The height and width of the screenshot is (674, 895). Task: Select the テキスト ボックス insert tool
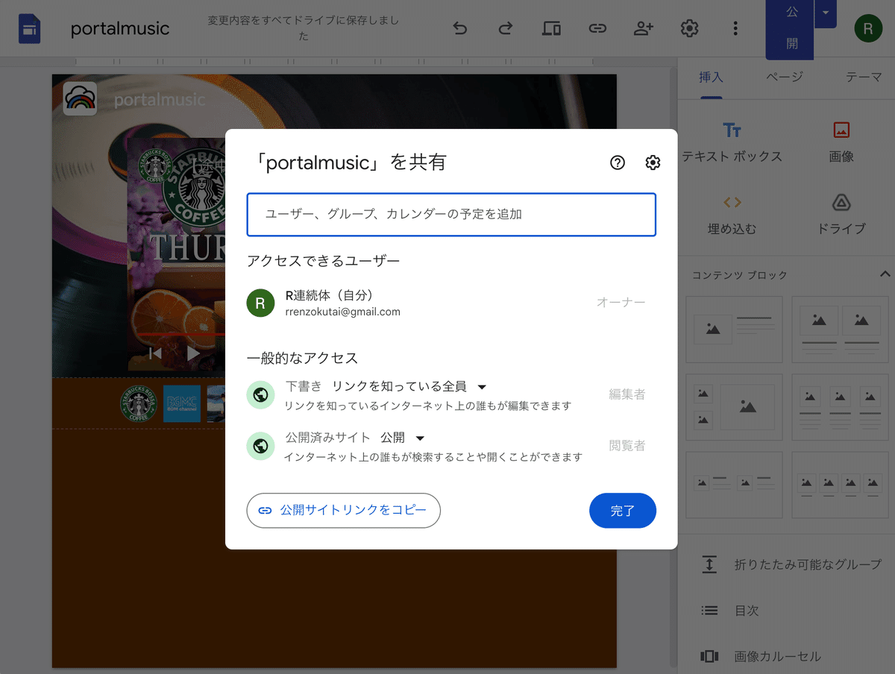coord(732,142)
